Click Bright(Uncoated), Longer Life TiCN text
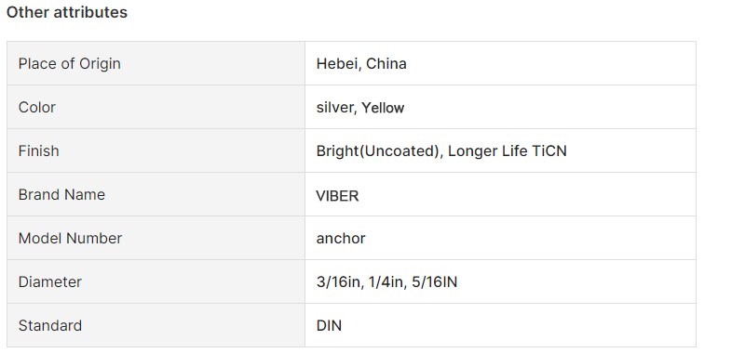This screenshot has width=745, height=353. [441, 150]
